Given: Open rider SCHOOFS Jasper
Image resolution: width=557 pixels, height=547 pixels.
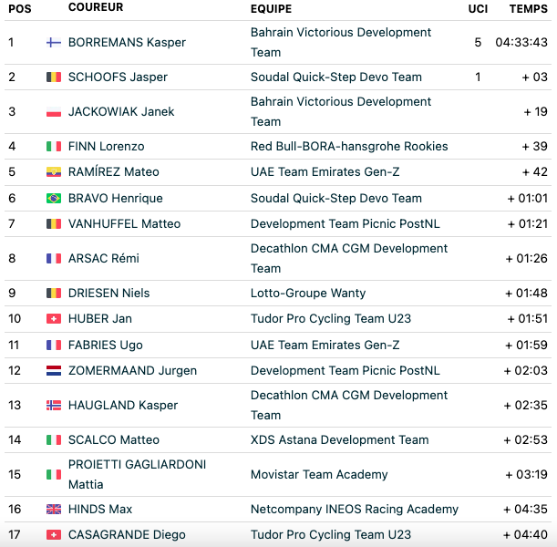Looking at the screenshot, I should (x=118, y=77).
